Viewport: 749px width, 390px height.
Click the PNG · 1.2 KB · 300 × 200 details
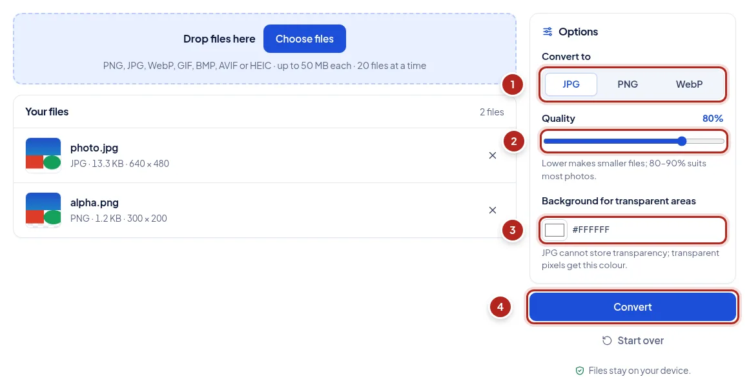coord(118,219)
